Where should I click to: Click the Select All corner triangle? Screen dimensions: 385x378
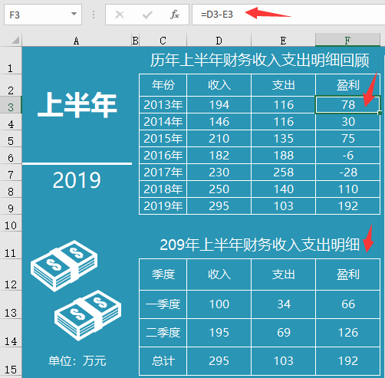(15, 40)
